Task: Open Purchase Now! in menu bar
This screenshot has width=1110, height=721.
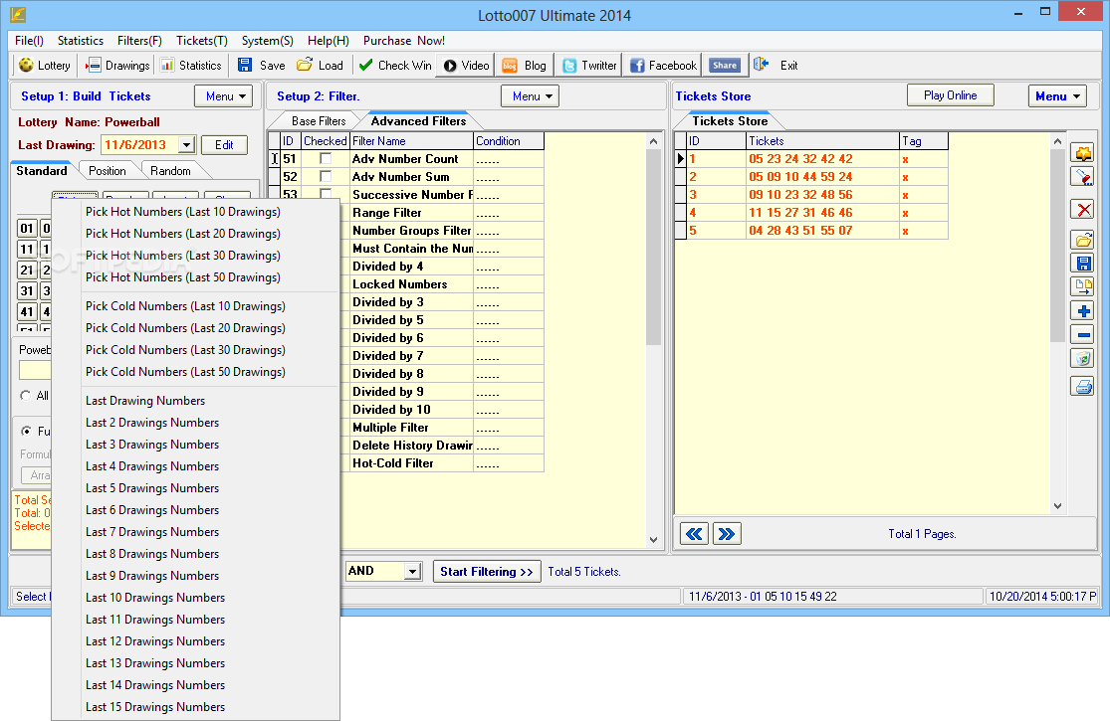Action: pos(404,41)
